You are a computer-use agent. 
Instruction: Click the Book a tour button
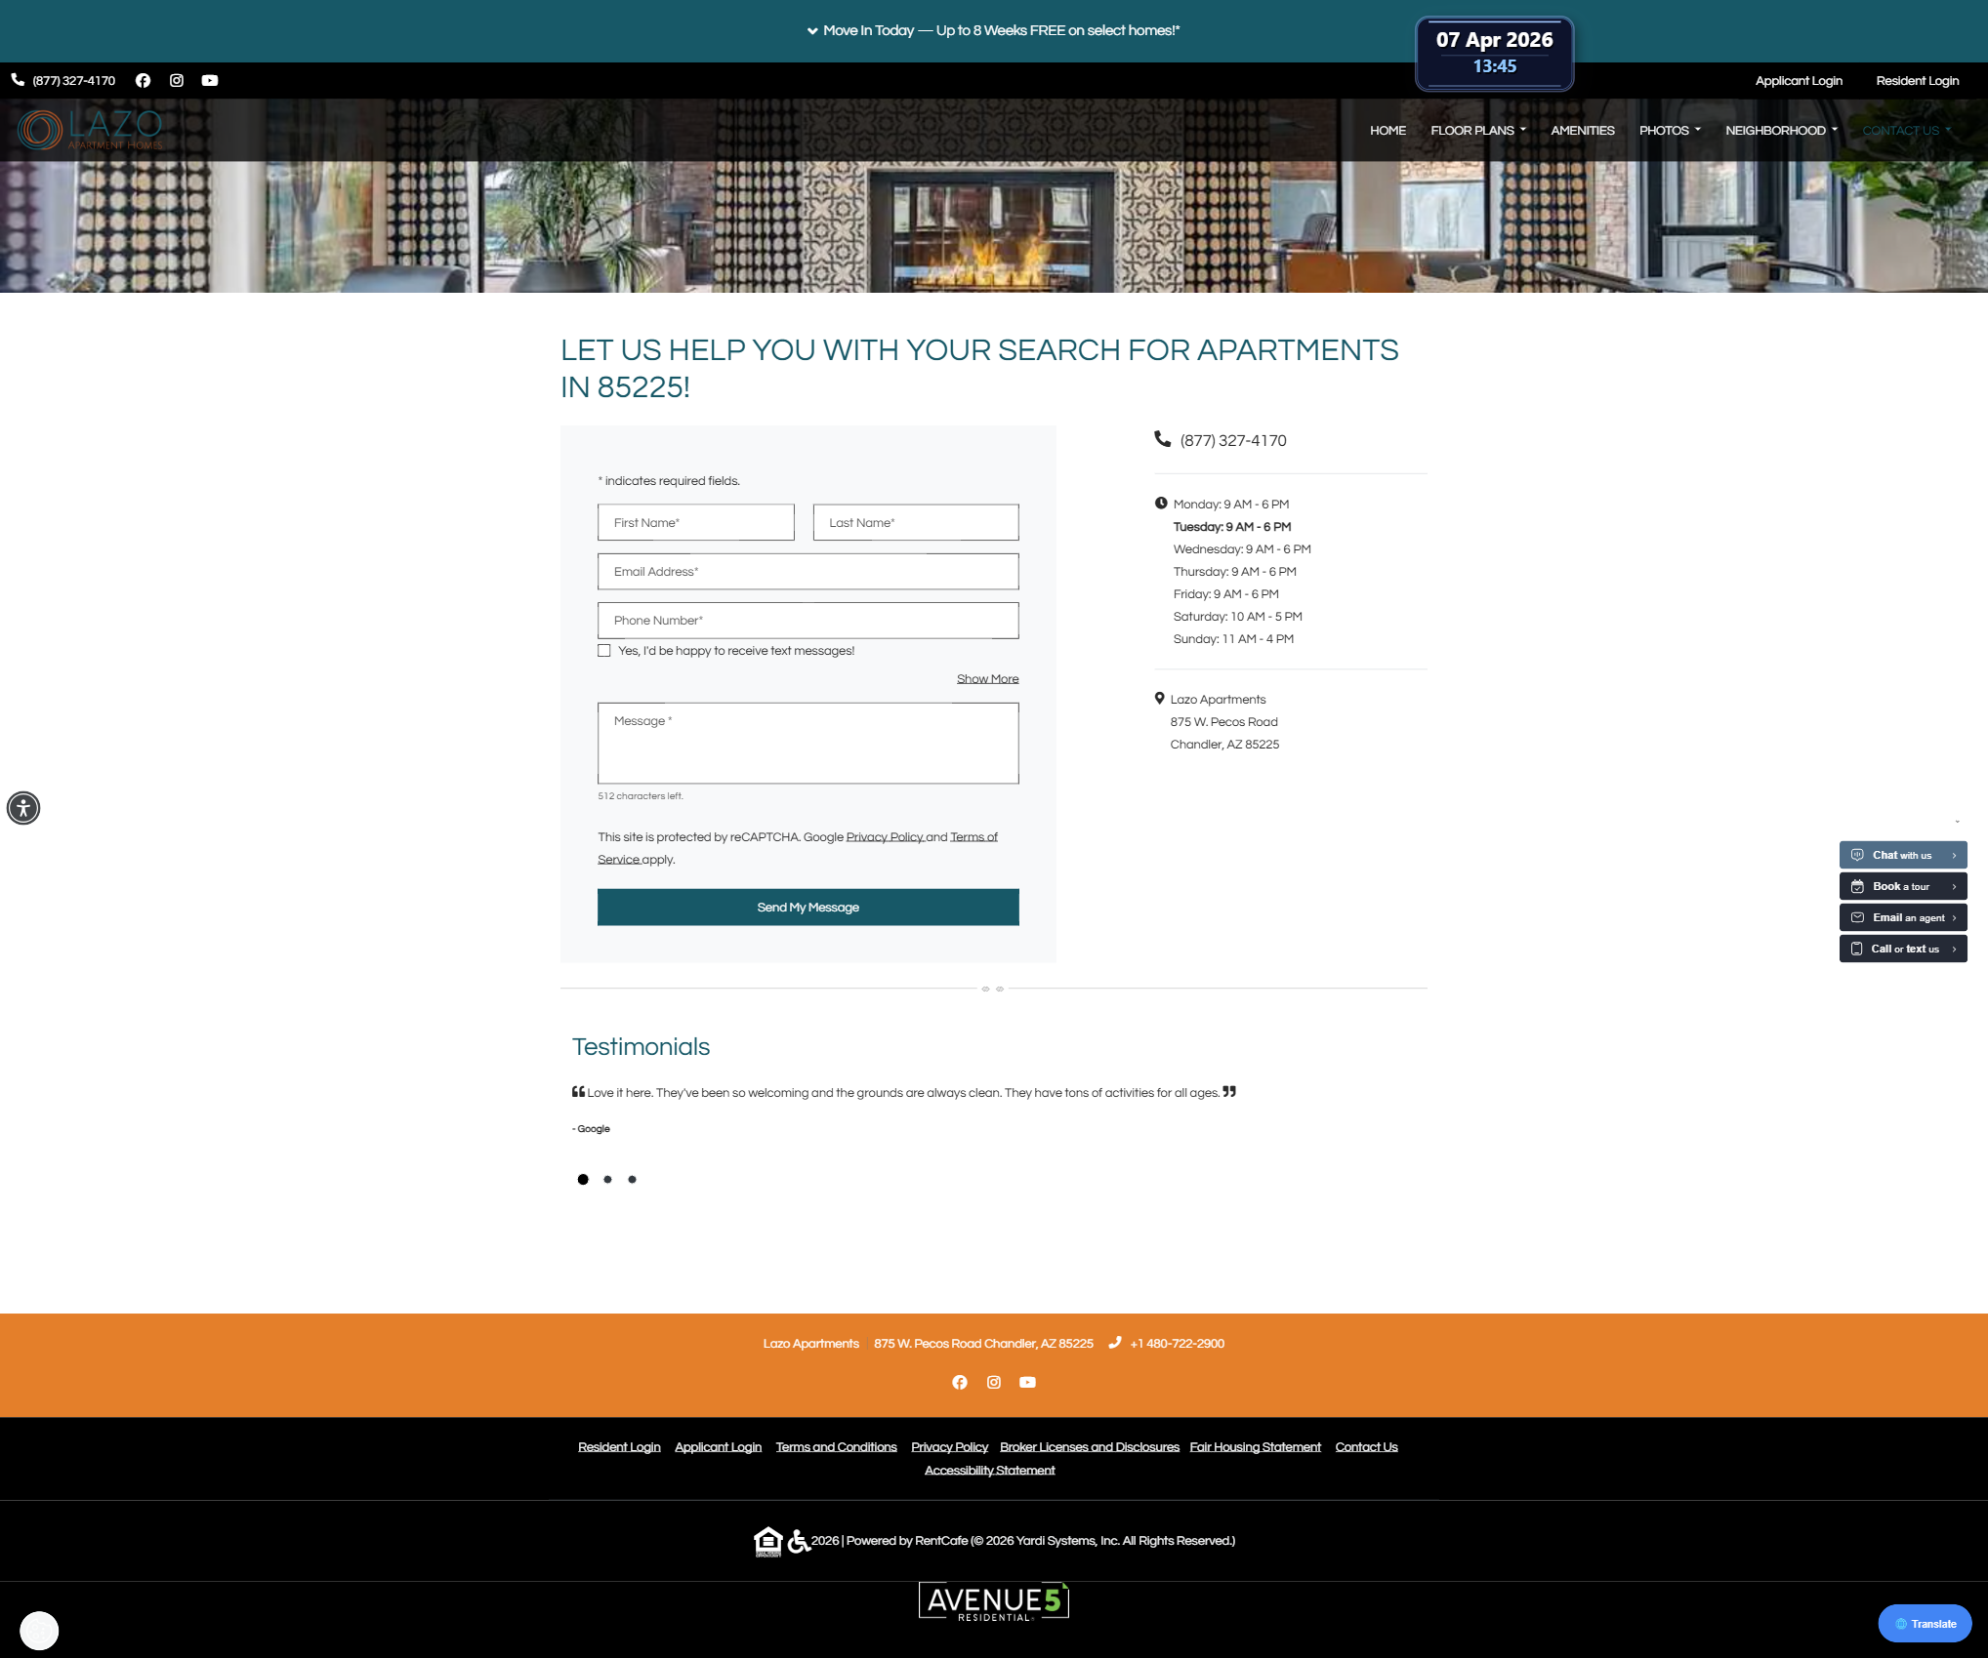point(1902,887)
